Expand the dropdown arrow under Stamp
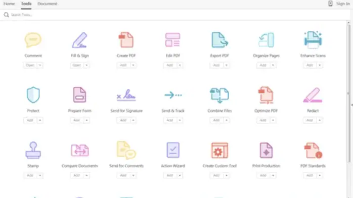The width and height of the screenshot is (353, 198). point(40,175)
